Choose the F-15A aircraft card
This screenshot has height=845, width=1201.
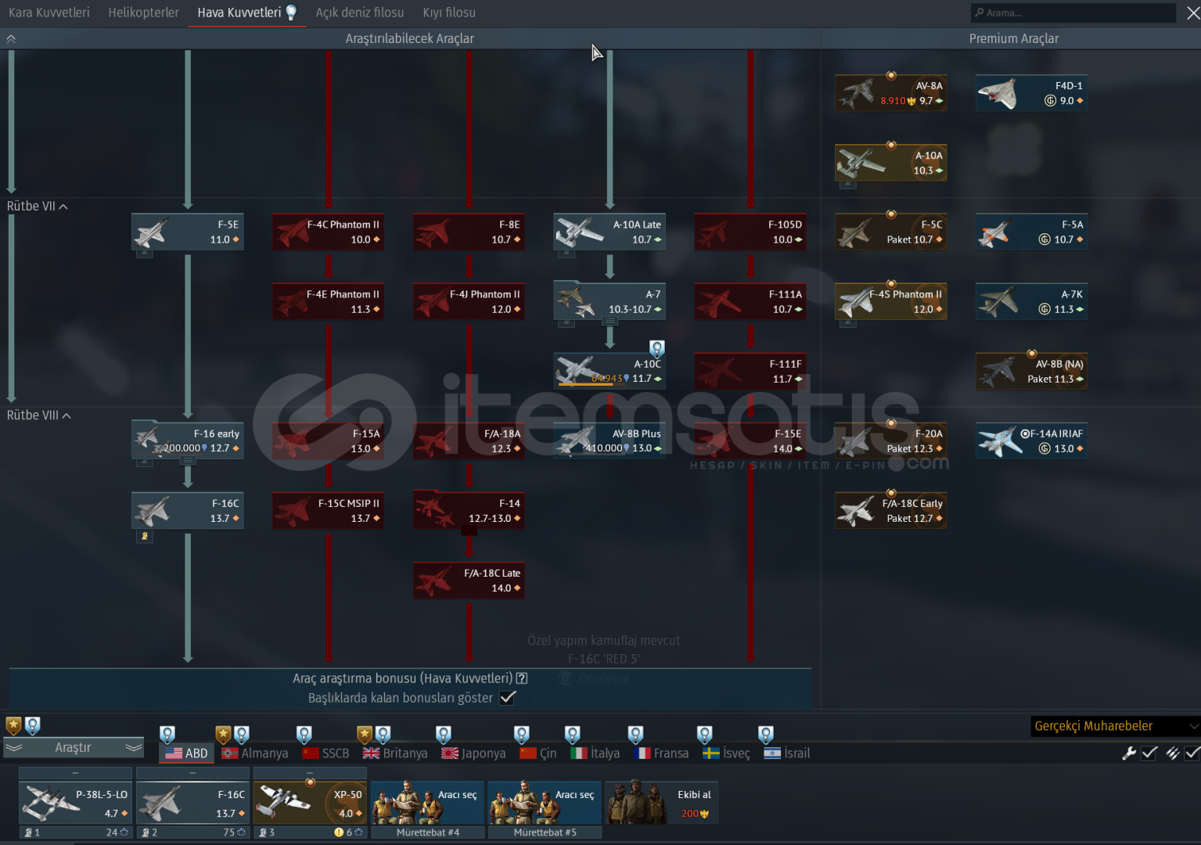click(329, 441)
